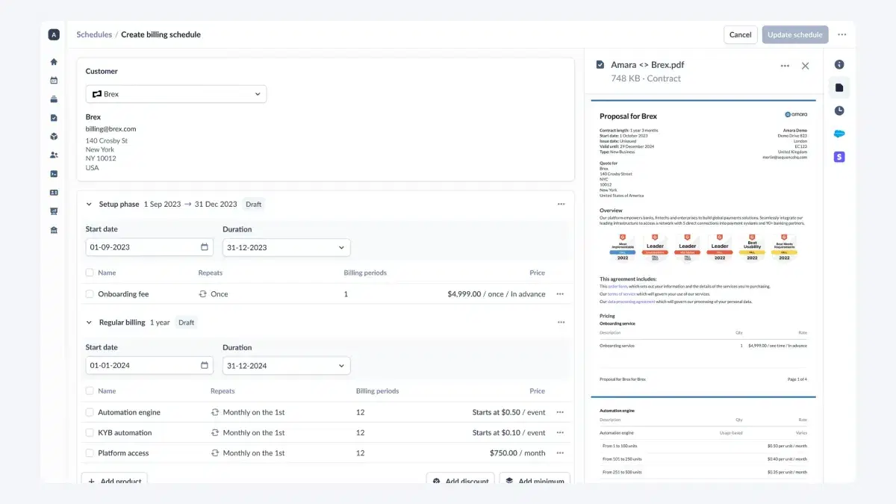The image size is (896, 504).
Task: Tick the Platform access checkbox
Action: (x=90, y=453)
